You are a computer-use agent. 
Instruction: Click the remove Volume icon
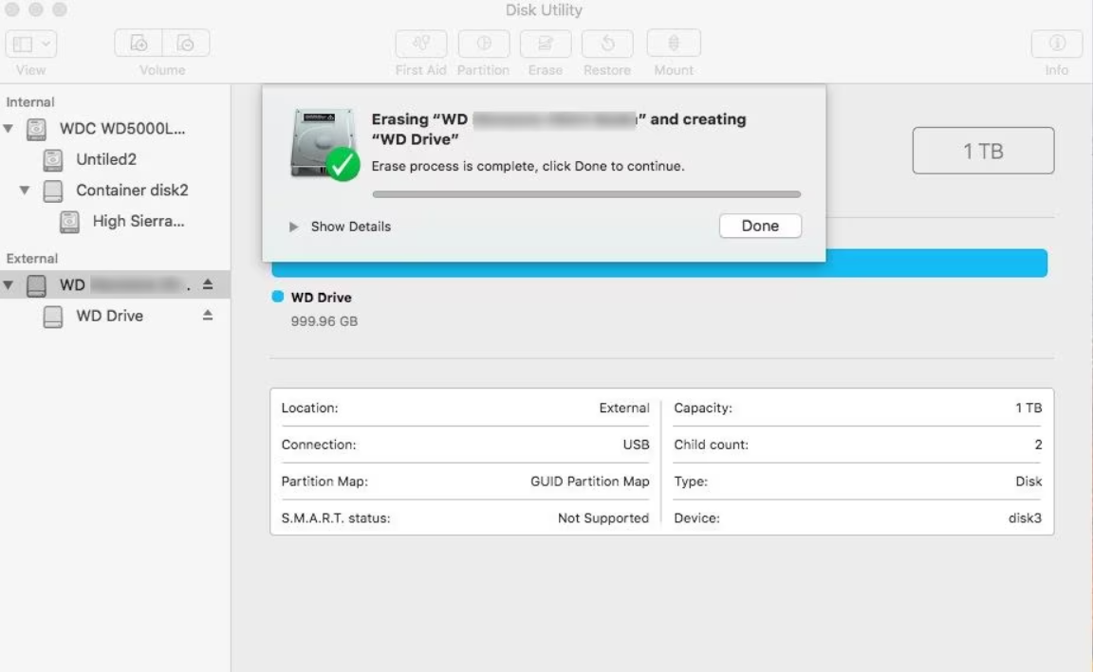click(x=185, y=44)
